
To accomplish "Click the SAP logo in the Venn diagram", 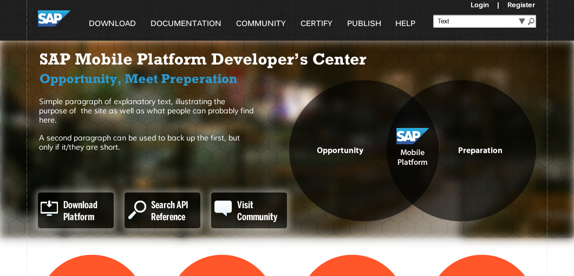I will tap(413, 136).
